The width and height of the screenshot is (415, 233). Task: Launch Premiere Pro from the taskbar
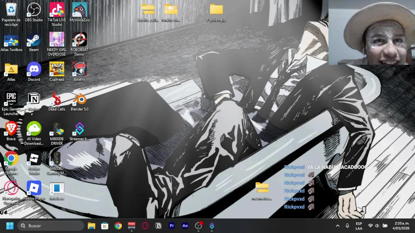tap(172, 226)
